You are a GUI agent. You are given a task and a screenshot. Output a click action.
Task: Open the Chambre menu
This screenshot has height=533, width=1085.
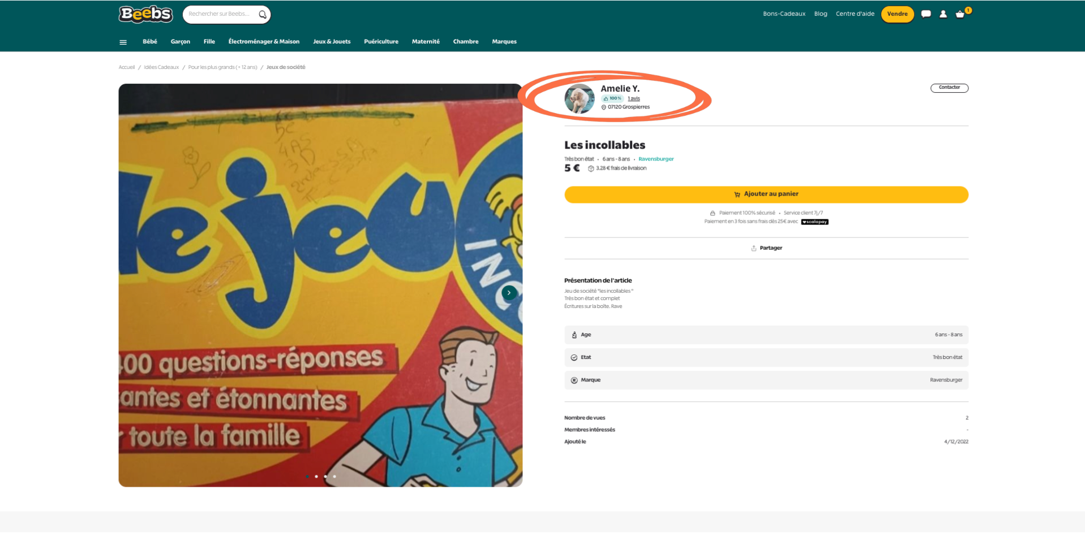click(x=466, y=42)
